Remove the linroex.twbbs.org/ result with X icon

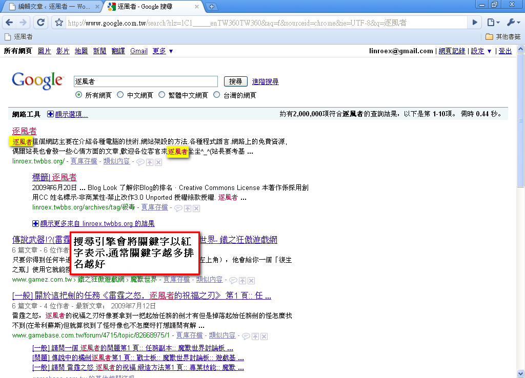click(x=159, y=162)
